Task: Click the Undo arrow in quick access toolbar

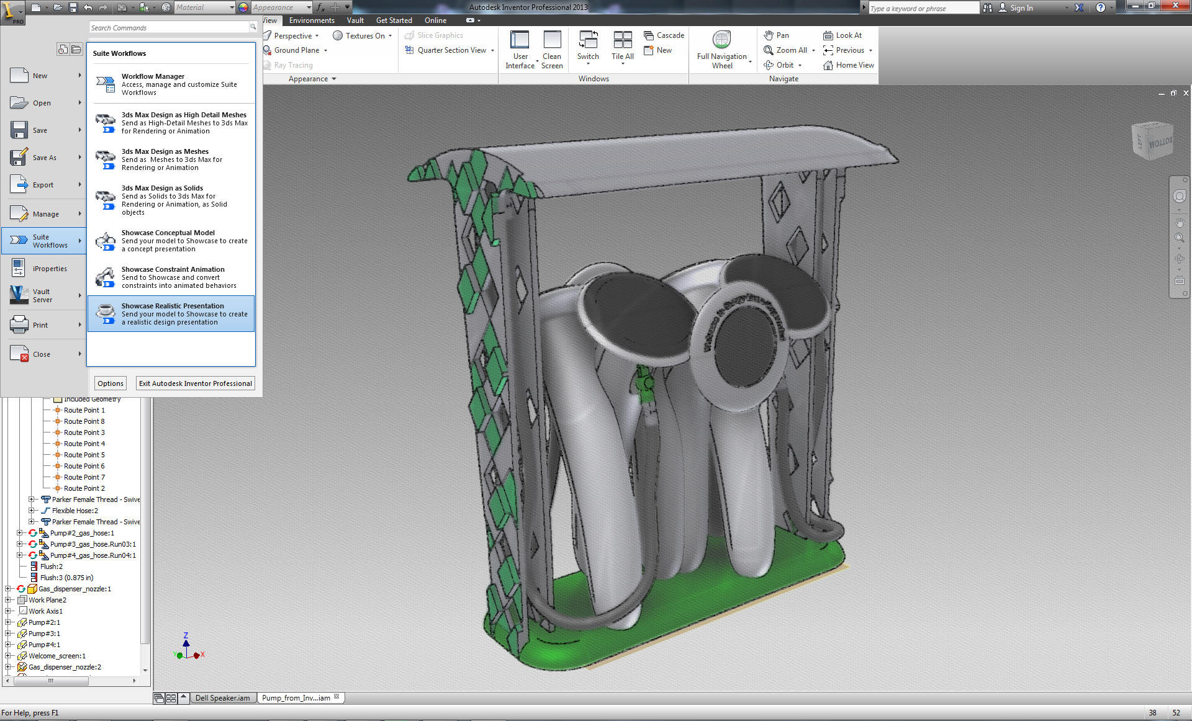Action: [88, 7]
